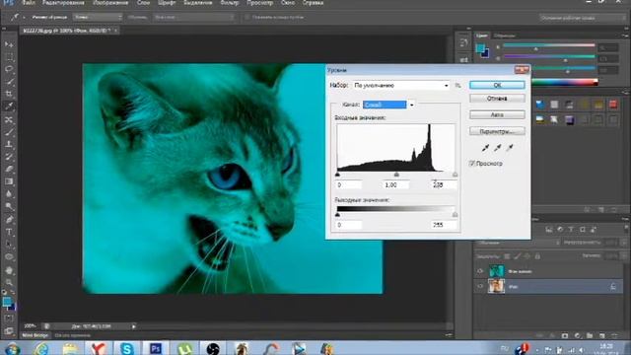Toggle lock transparent pixels in Layers
The image size is (631, 355).
click(507, 256)
